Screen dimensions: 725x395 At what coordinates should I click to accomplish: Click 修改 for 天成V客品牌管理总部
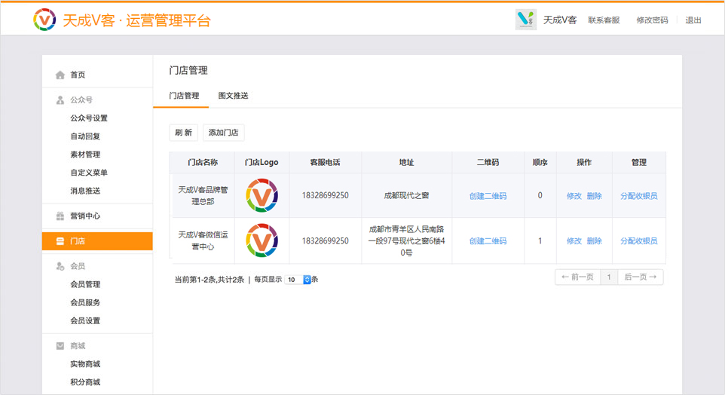pyautogui.click(x=574, y=196)
